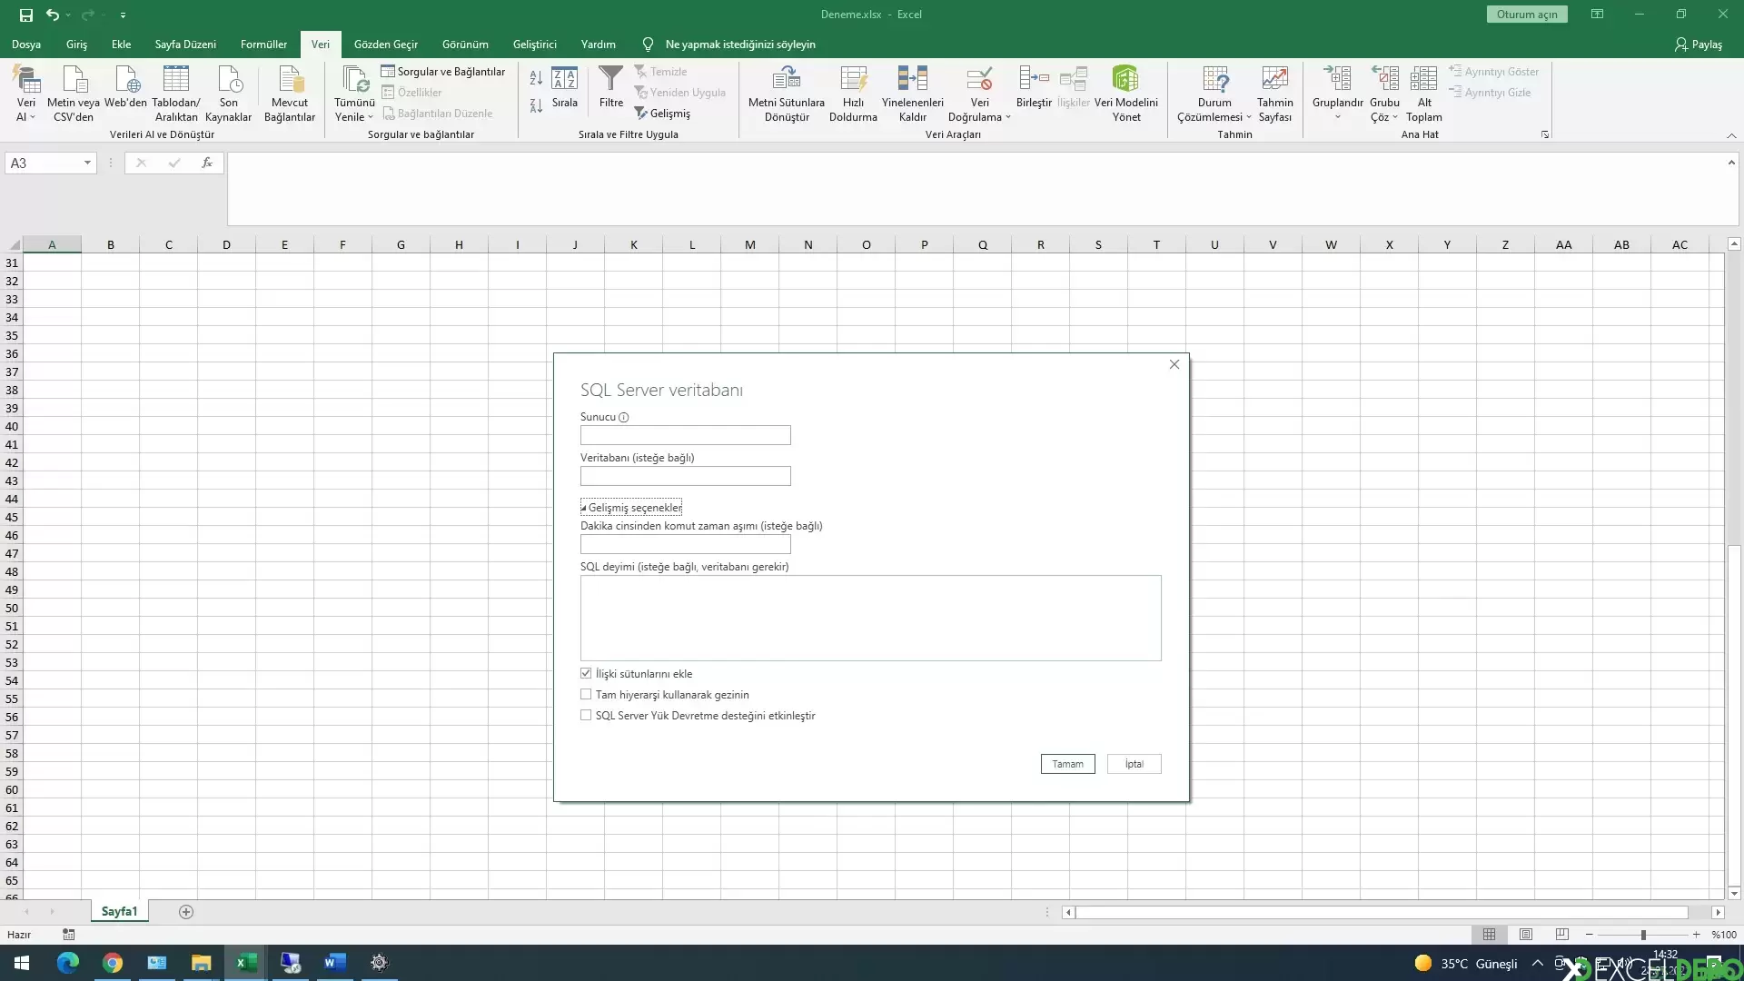This screenshot has width=1744, height=981.
Task: Close the SQL Server dialog
Action: click(1174, 365)
